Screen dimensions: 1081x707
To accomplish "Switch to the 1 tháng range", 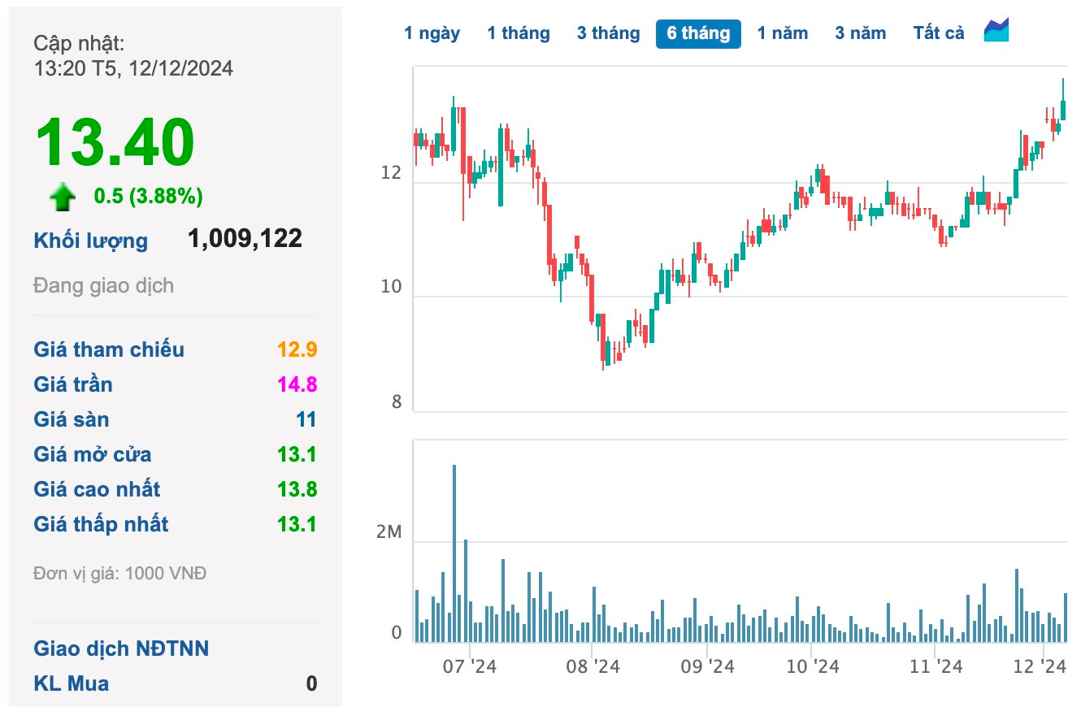I will [519, 33].
